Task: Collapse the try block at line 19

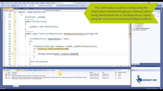Action: pyautogui.click(x=16, y=41)
